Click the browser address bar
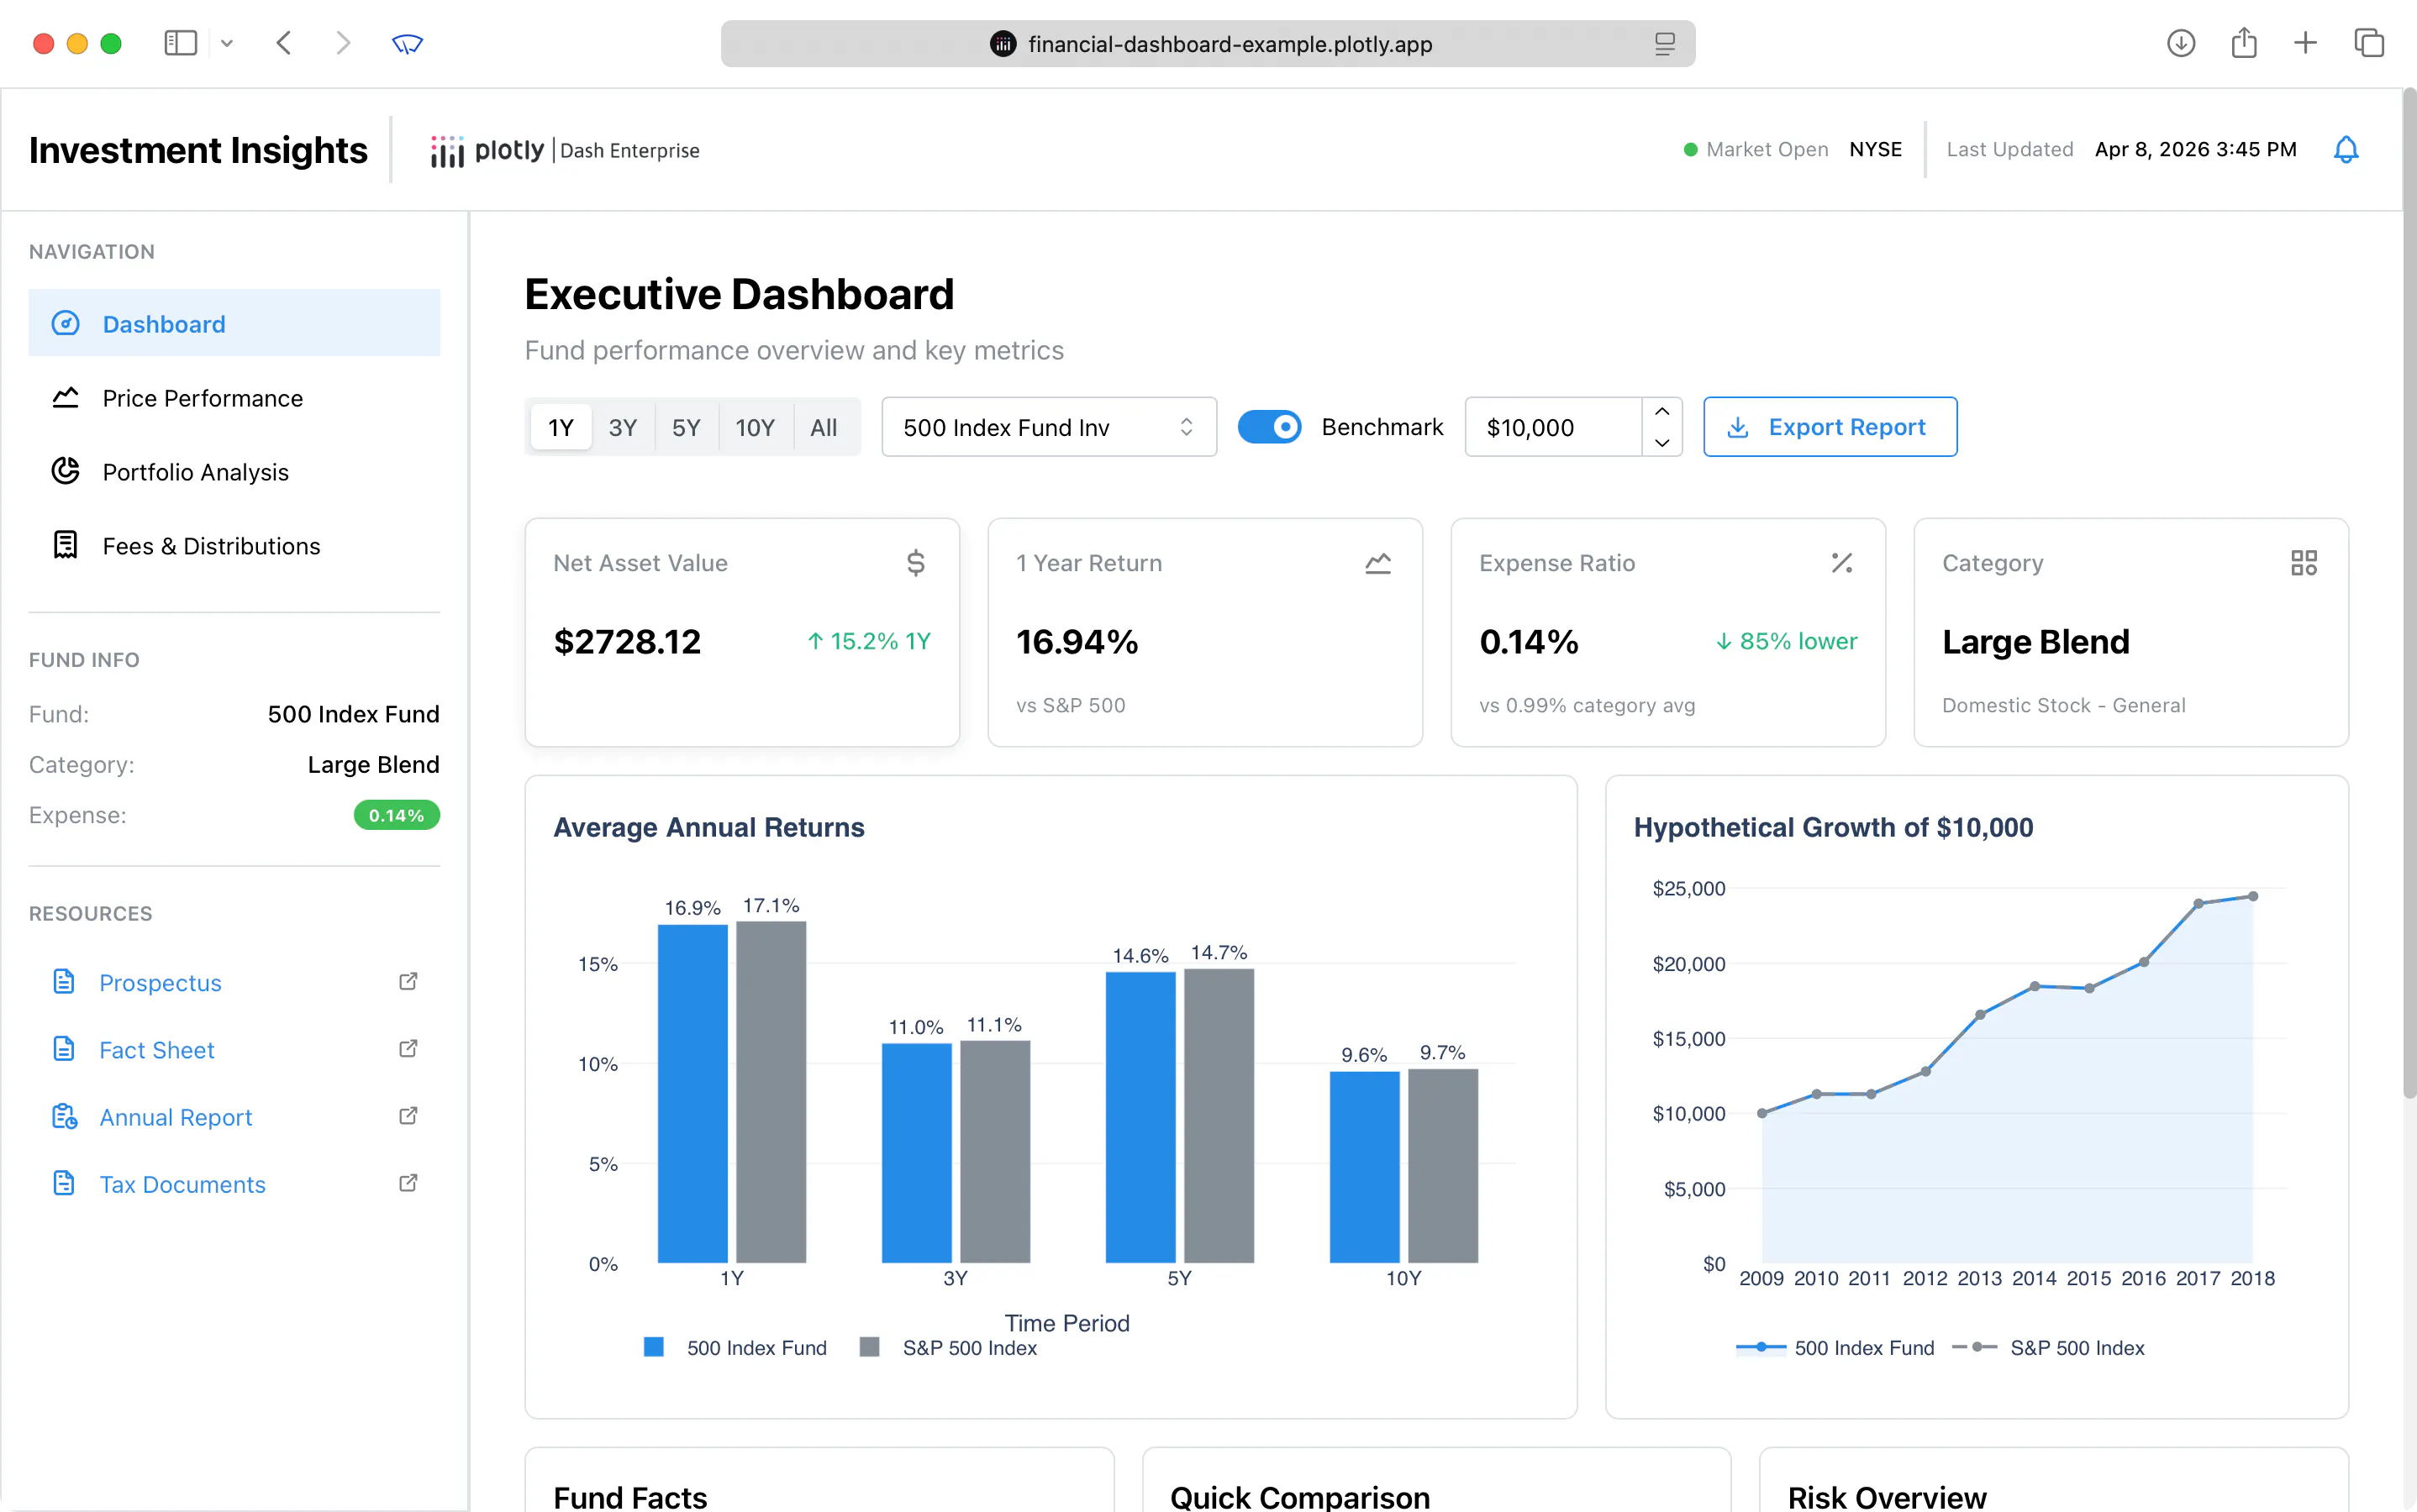Image resolution: width=2417 pixels, height=1512 pixels. click(x=1208, y=44)
